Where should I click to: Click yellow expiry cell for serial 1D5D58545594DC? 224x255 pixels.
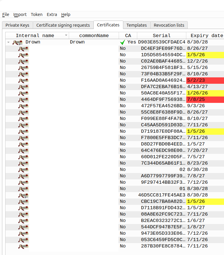(205, 55)
